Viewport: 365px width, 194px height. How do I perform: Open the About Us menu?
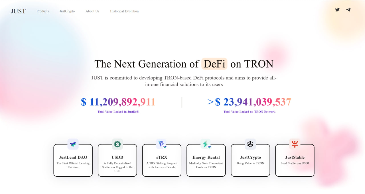pyautogui.click(x=92, y=11)
